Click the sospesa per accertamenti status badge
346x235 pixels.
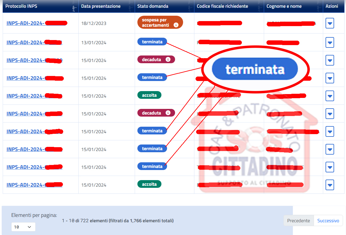pyautogui.click(x=160, y=22)
